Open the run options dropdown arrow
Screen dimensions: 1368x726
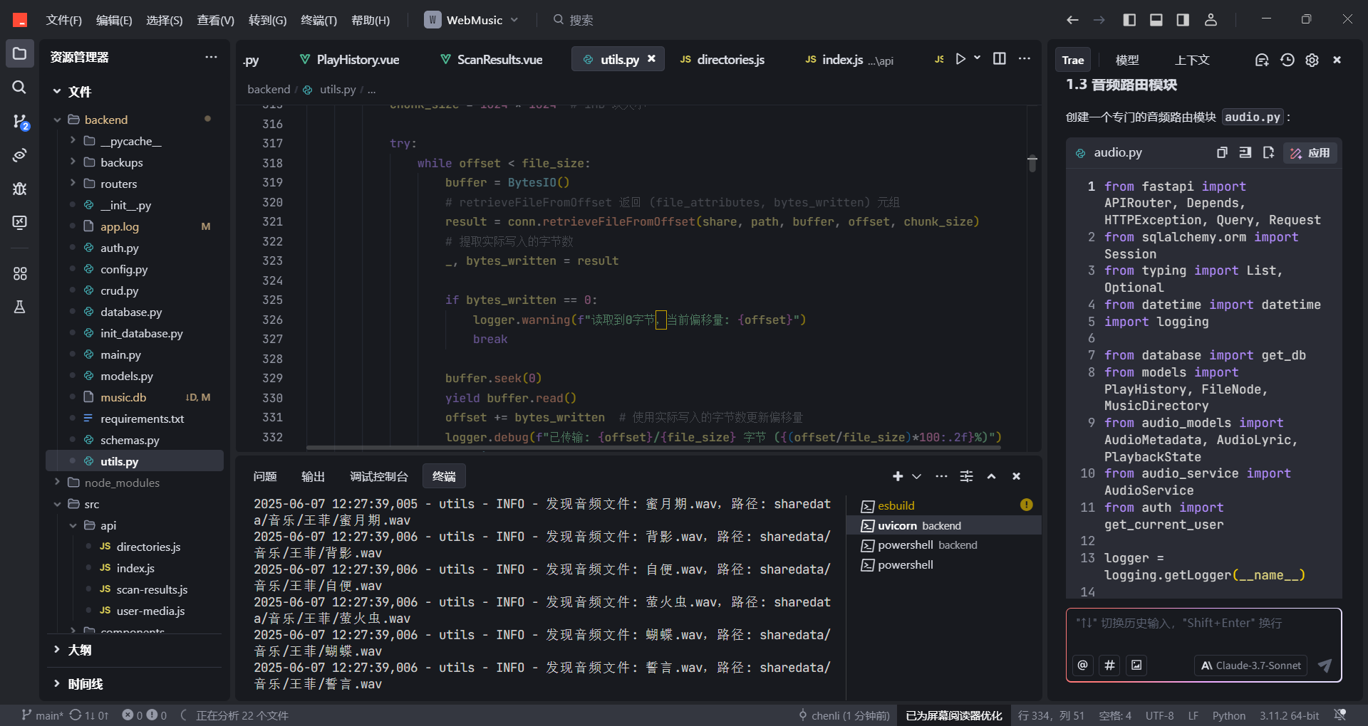tap(978, 58)
